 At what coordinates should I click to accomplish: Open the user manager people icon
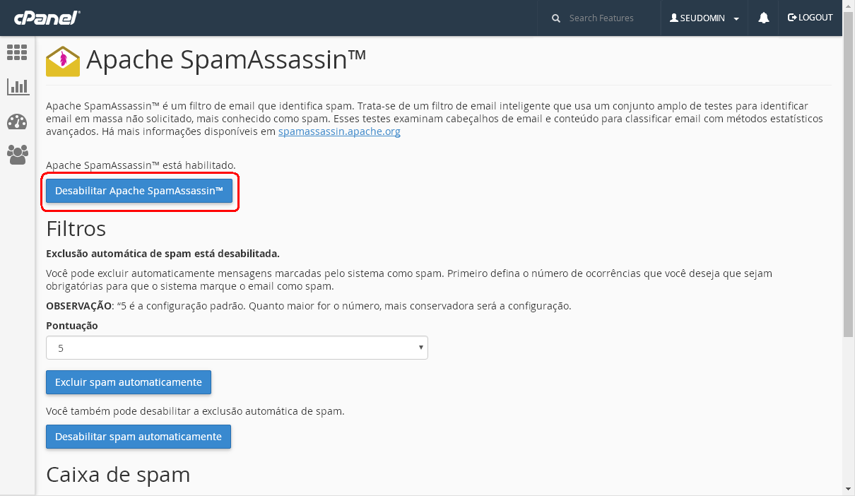click(17, 154)
